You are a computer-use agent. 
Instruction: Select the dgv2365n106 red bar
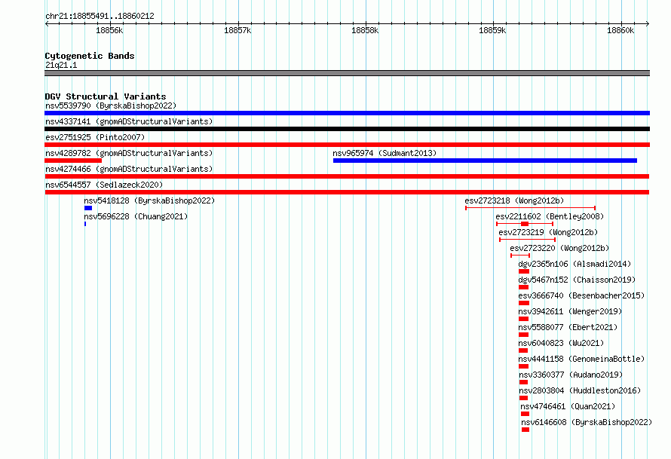point(524,271)
